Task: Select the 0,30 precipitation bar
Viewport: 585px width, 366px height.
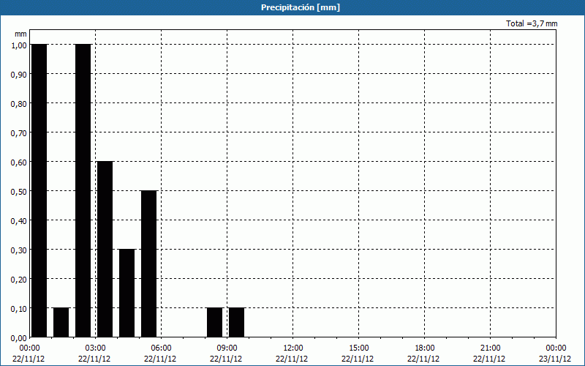Action: click(127, 294)
